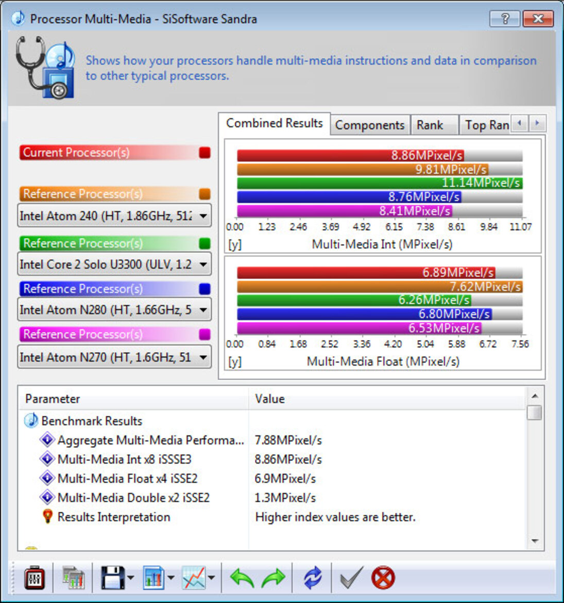Click the orange 7.62MPixel/s Float bar
This screenshot has width=564, height=603.
tap(380, 286)
